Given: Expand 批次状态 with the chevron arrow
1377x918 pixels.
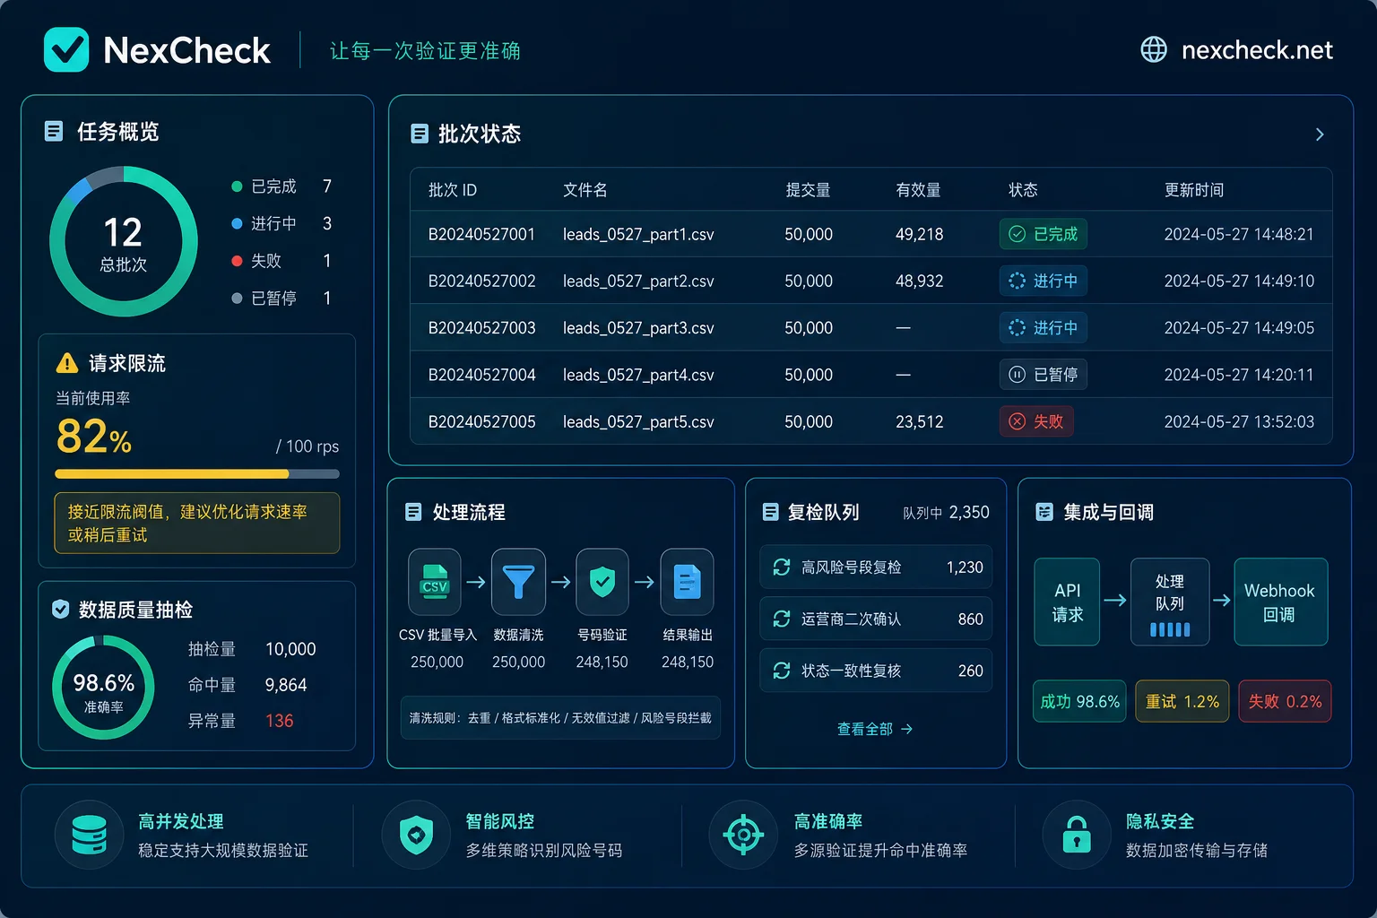Looking at the screenshot, I should [1320, 134].
